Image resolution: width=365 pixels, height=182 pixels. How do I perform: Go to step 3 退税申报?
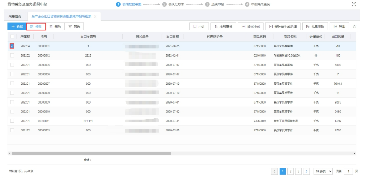point(215,4)
